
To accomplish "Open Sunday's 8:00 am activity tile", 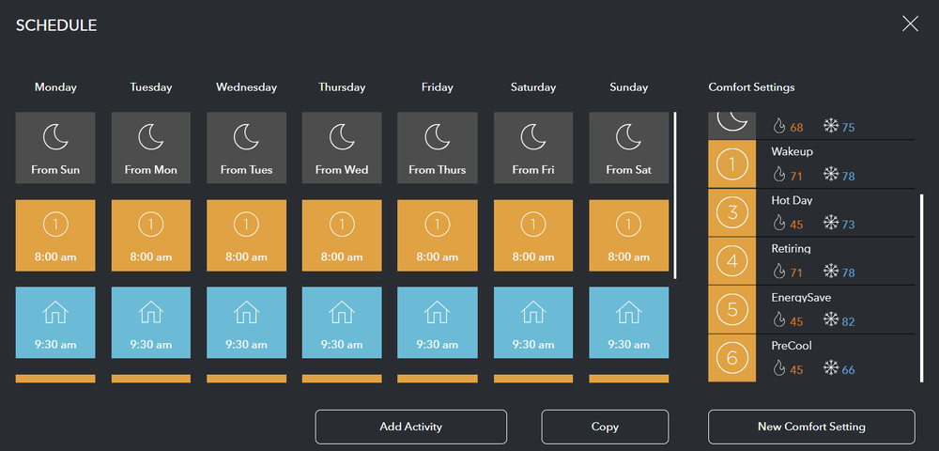I will click(x=629, y=236).
